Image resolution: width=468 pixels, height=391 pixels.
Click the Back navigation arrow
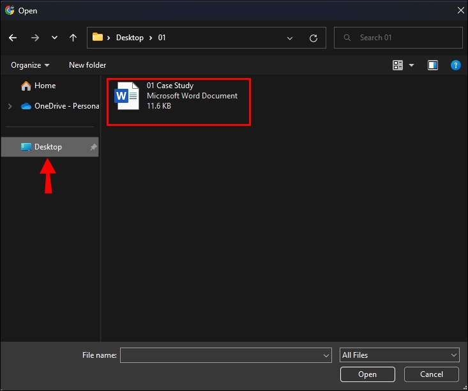(13, 38)
